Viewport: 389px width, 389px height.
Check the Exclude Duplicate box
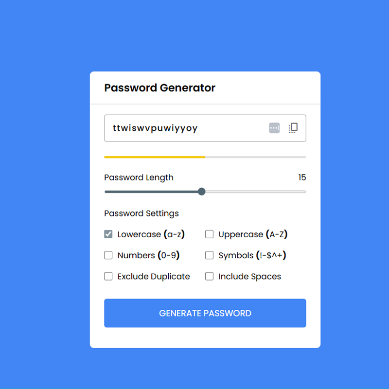click(x=108, y=276)
